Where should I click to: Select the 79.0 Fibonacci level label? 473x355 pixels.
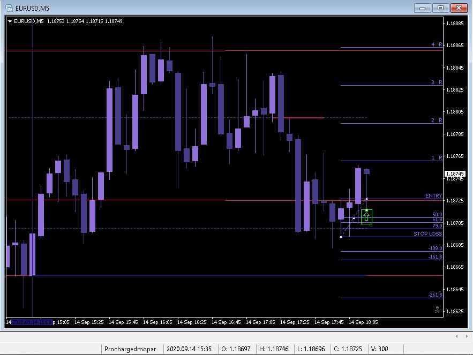pyautogui.click(x=437, y=226)
